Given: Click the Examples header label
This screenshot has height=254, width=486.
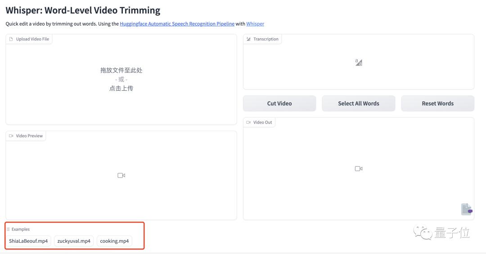Looking at the screenshot, I should coord(20,229).
